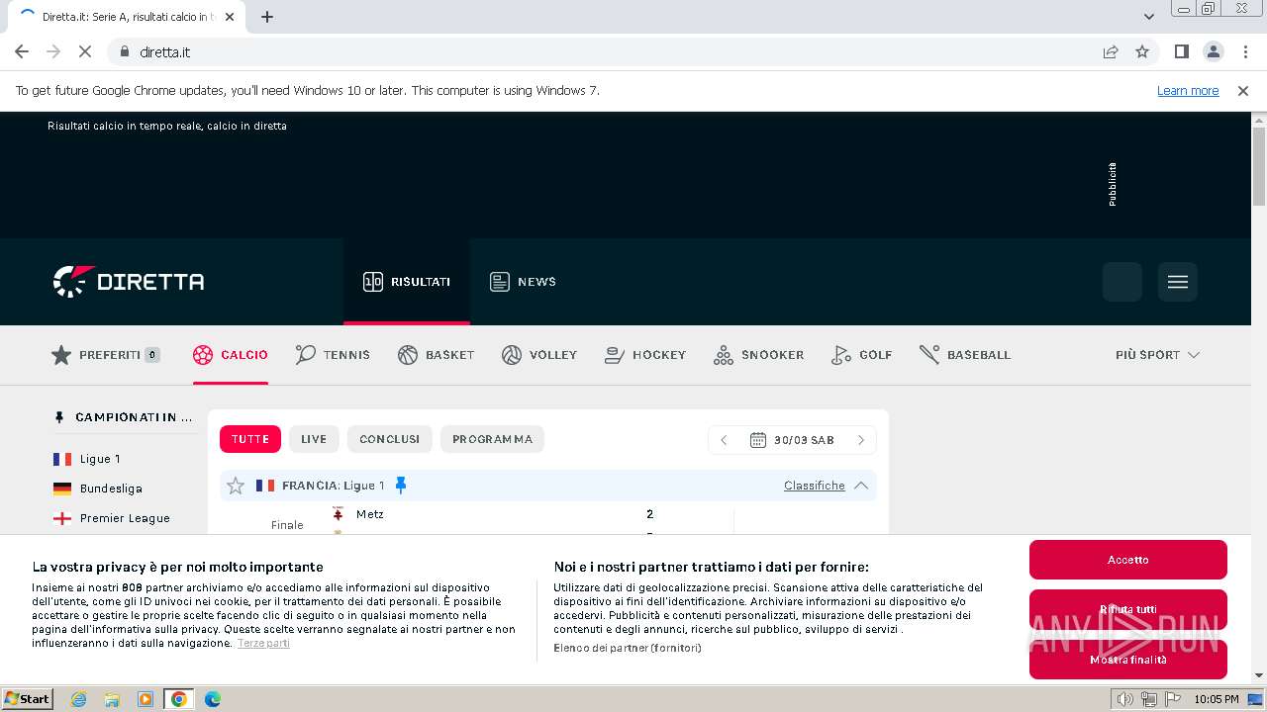The image size is (1267, 712).
Task: Click the site view count site identity lock icon
Action: 124,51
